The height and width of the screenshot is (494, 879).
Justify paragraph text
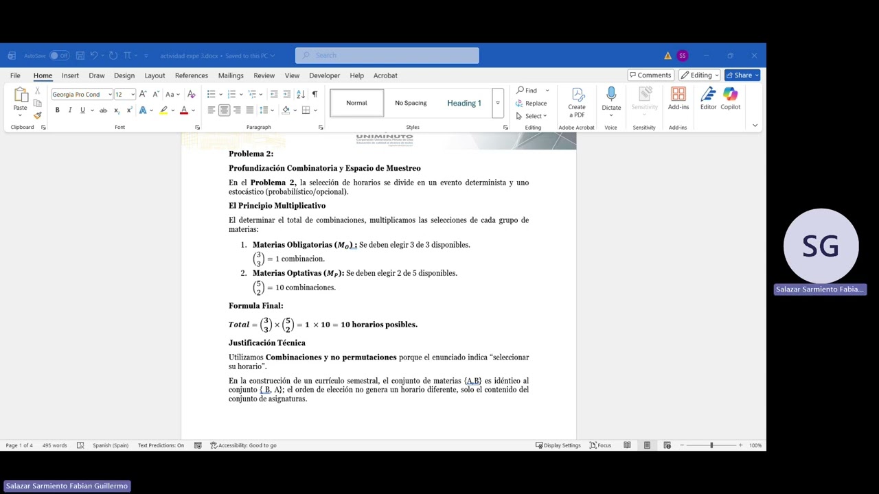(250, 110)
